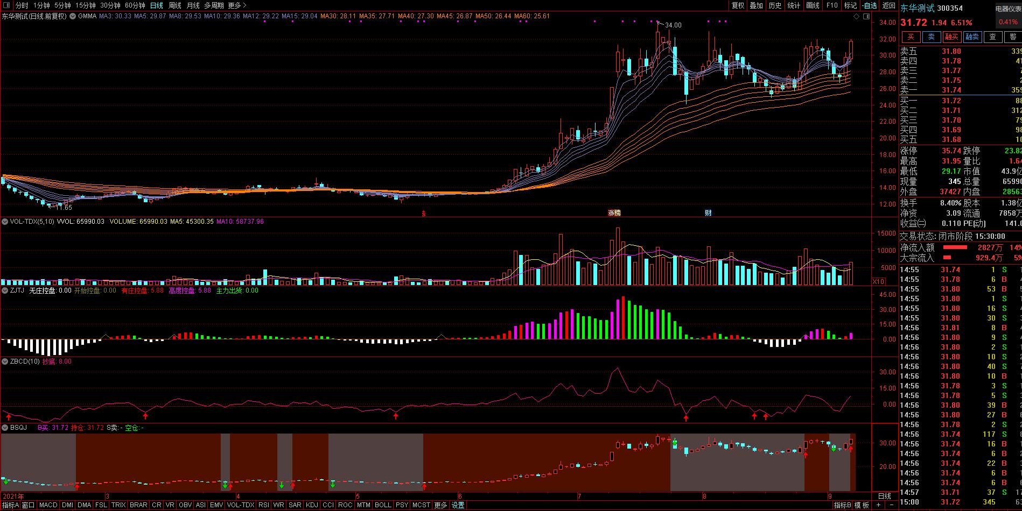The width and height of the screenshot is (1022, 511).
Task: Toggle the left sidebar panel icon
Action: pos(7,5)
